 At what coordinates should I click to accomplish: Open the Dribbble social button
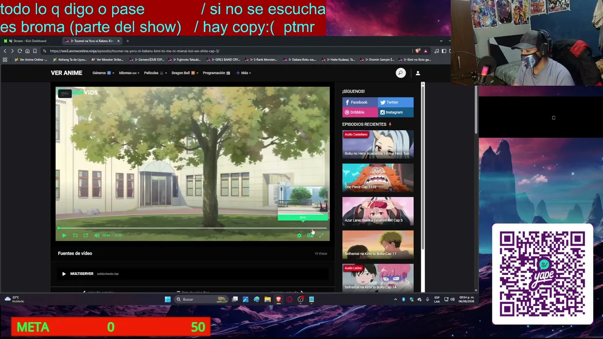pos(360,113)
